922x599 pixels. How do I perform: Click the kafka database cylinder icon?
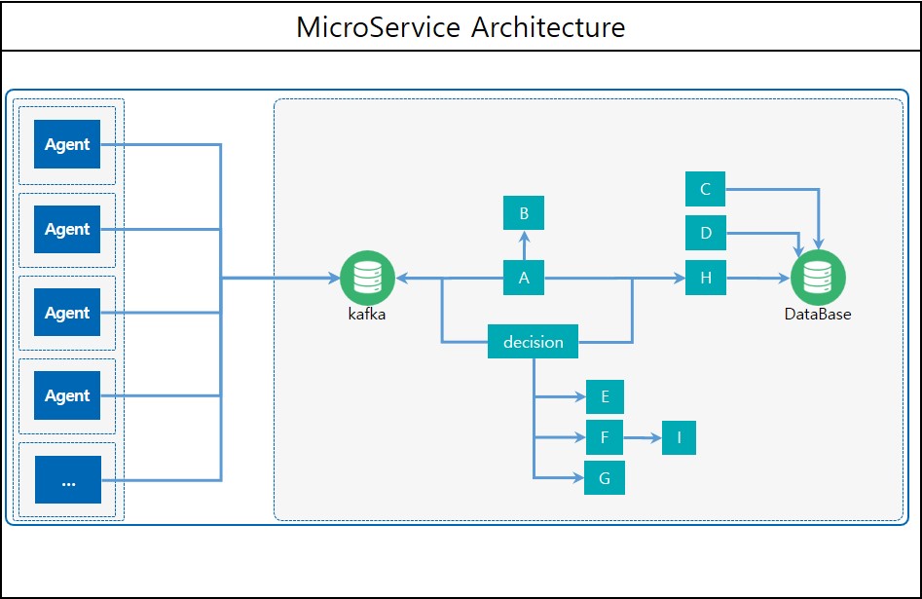pos(367,278)
